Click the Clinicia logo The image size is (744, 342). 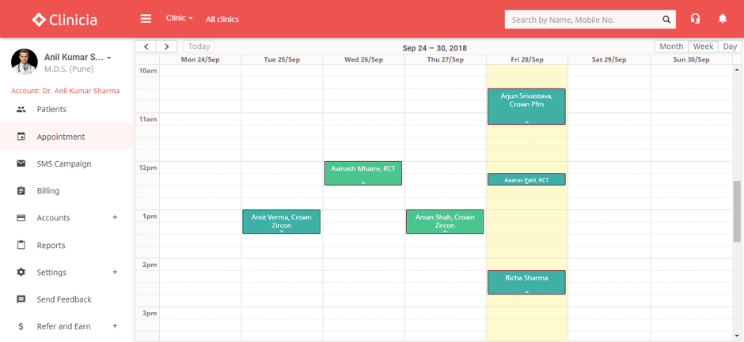click(64, 19)
